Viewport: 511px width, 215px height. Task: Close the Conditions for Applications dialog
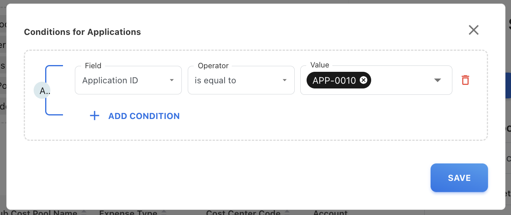pos(473,30)
